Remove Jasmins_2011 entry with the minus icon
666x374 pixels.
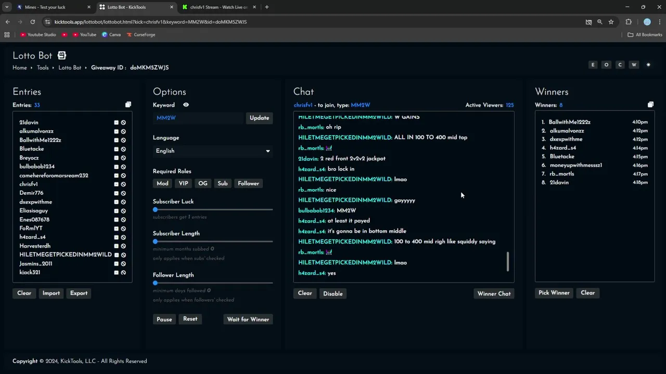pos(116,264)
